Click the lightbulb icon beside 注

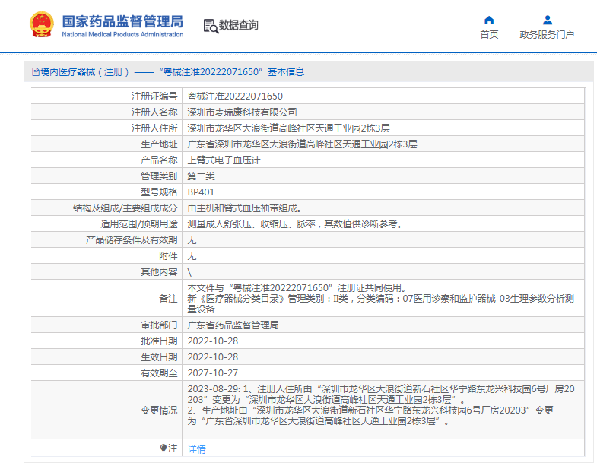(164, 448)
